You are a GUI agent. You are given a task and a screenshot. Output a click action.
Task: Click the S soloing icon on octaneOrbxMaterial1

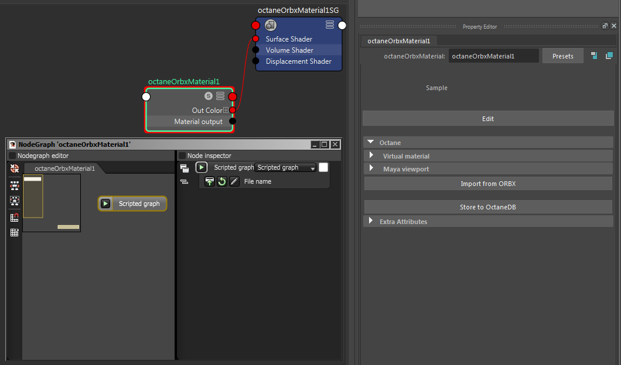209,96
